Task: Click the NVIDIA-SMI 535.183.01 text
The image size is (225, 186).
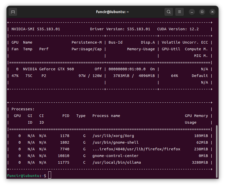Action: pyautogui.click(x=36, y=29)
